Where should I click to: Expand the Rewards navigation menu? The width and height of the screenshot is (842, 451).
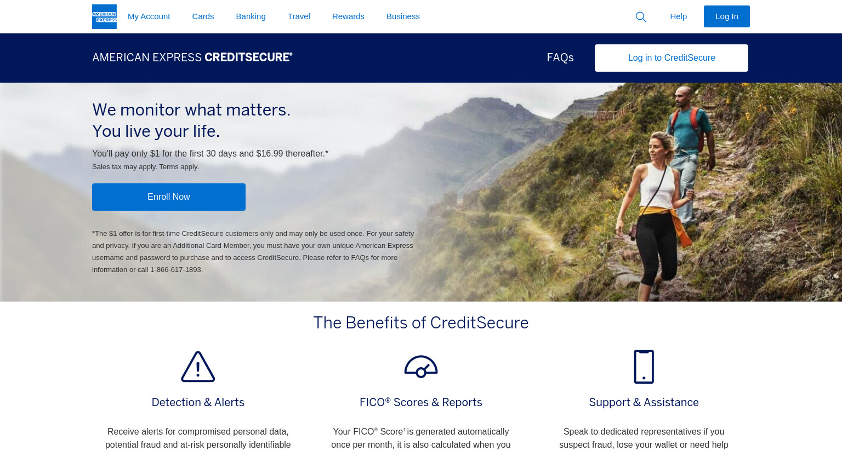point(348,16)
